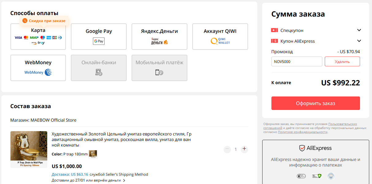
Task: Click the promo code field NOV5000
Action: point(297,61)
